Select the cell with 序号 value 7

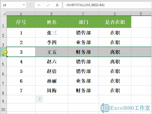(21, 90)
